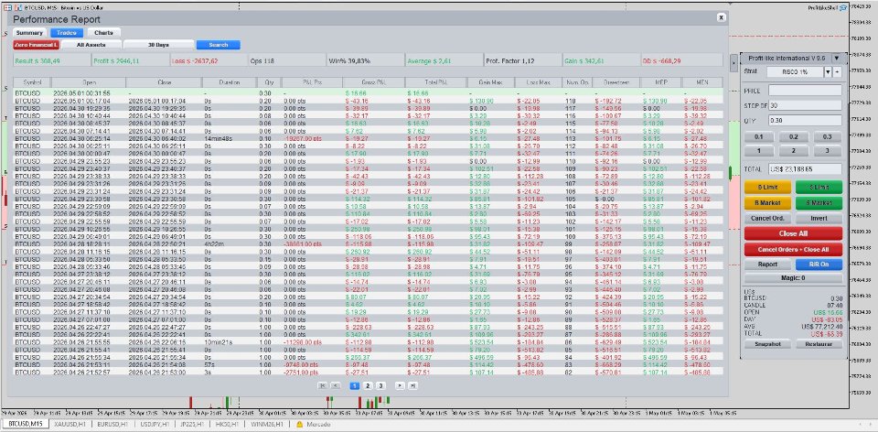
Task: Select the BTCUSD,M15 chart tab
Action: click(x=25, y=424)
